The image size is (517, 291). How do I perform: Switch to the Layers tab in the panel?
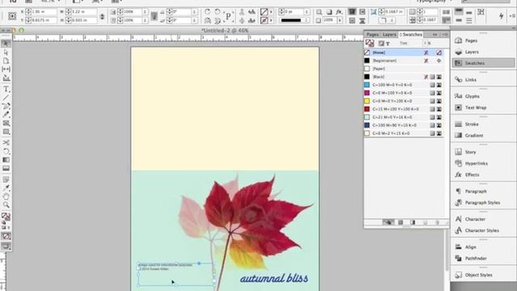(389, 35)
